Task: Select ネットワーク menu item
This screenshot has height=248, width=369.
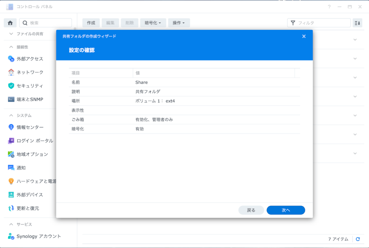Action: [x=30, y=72]
